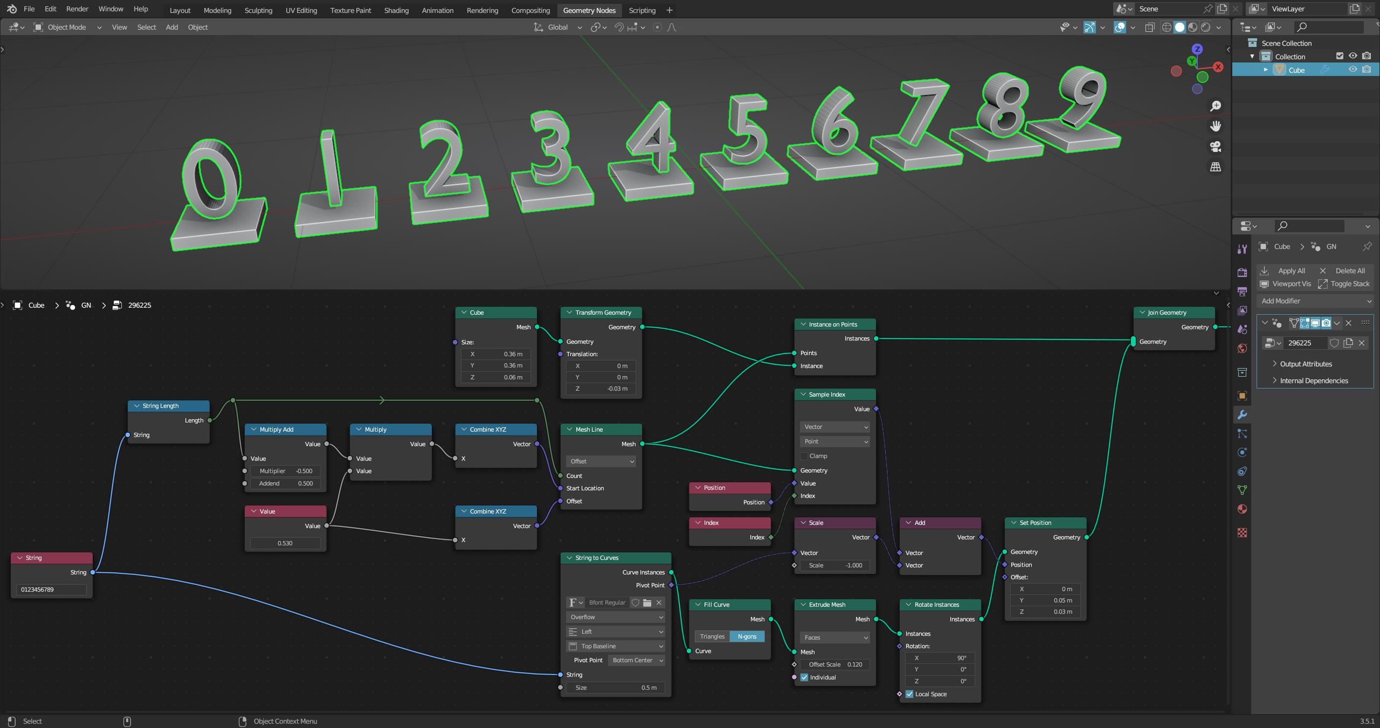Screen dimensions: 1380x728
Task: Open the Particles properties tab icon
Action: [1242, 433]
